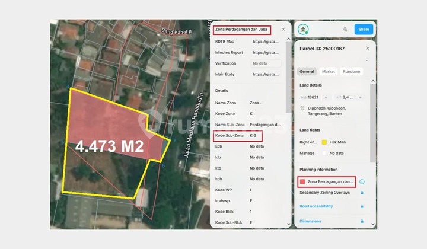Click the tree logo icon
The image size is (427, 249).
(x=304, y=29)
